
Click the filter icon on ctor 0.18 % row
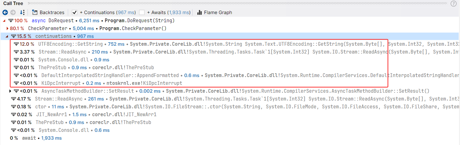pos(13,107)
